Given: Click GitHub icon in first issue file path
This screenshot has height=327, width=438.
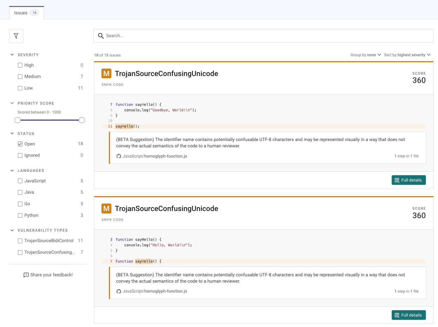Looking at the screenshot, I should (x=119, y=156).
